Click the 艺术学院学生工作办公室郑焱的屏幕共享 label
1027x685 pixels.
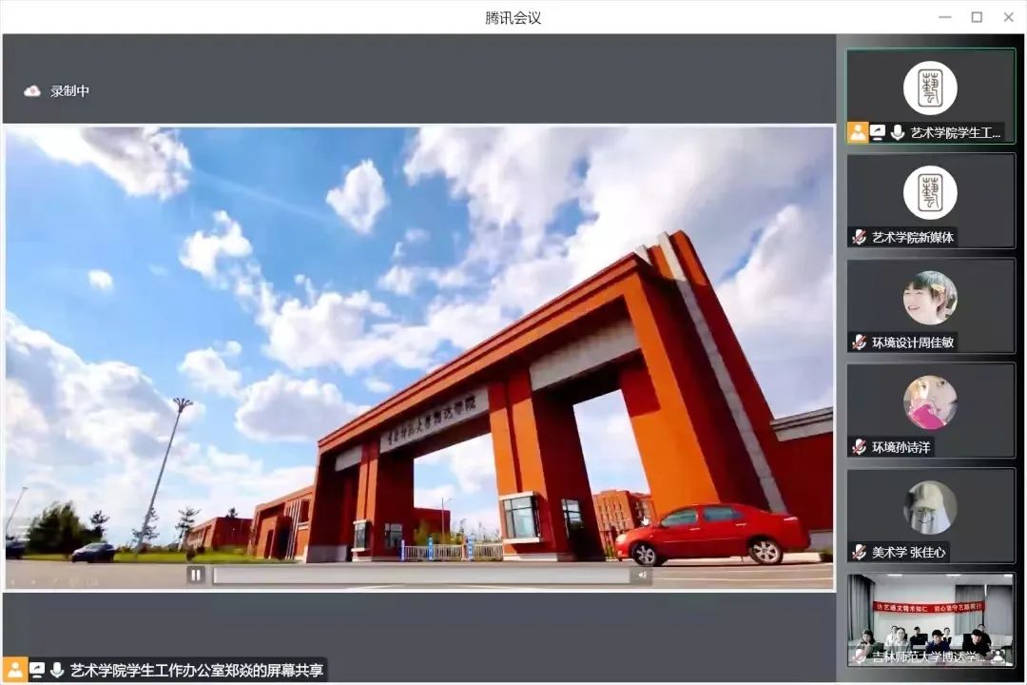coord(197,670)
